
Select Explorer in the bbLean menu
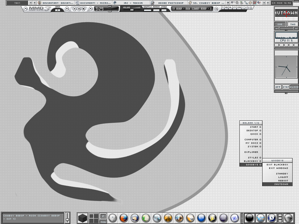251,152
